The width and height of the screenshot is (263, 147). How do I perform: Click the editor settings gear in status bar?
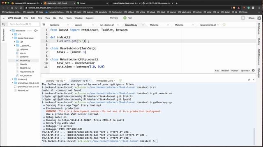pos(253,71)
